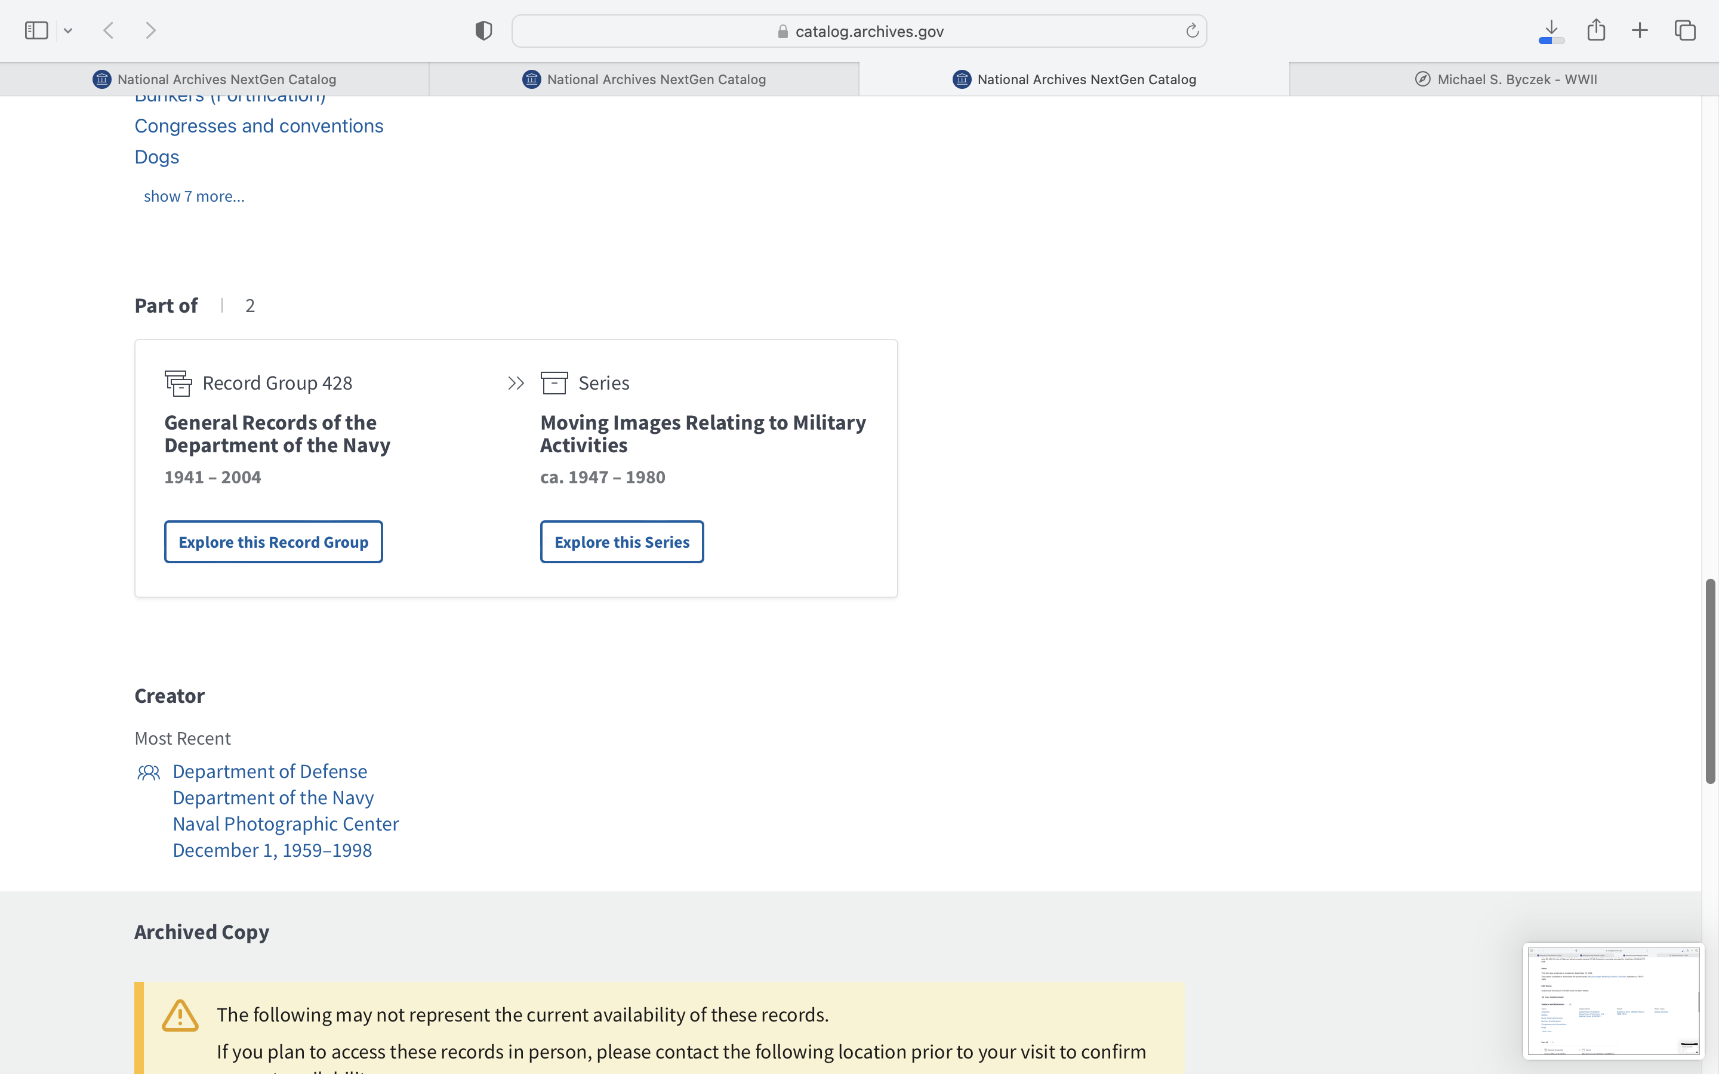Click the privacy shield icon

point(483,30)
